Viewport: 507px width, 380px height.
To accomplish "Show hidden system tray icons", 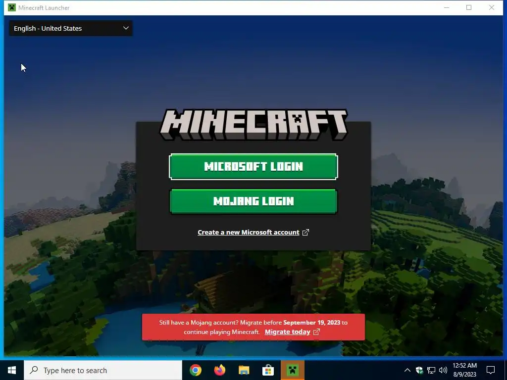I will tap(407, 370).
